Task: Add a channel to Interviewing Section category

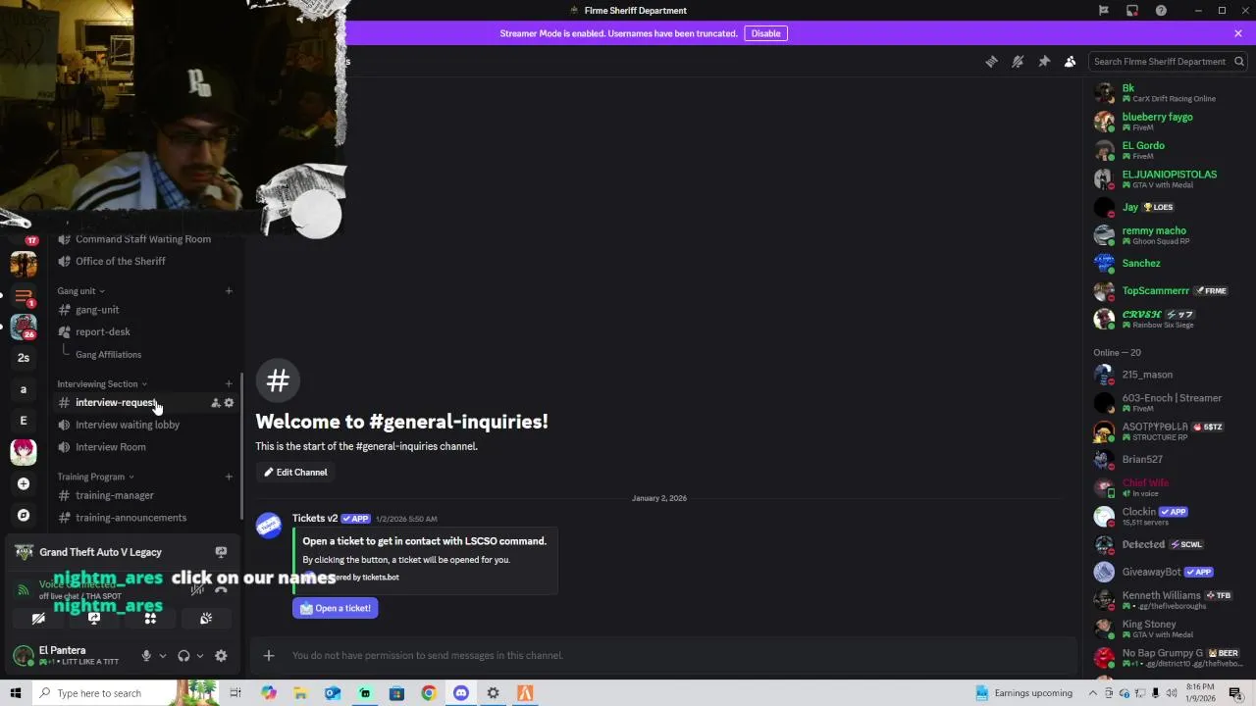Action: click(229, 384)
